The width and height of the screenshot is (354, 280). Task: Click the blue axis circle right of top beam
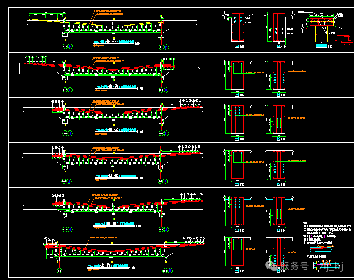click(167, 47)
